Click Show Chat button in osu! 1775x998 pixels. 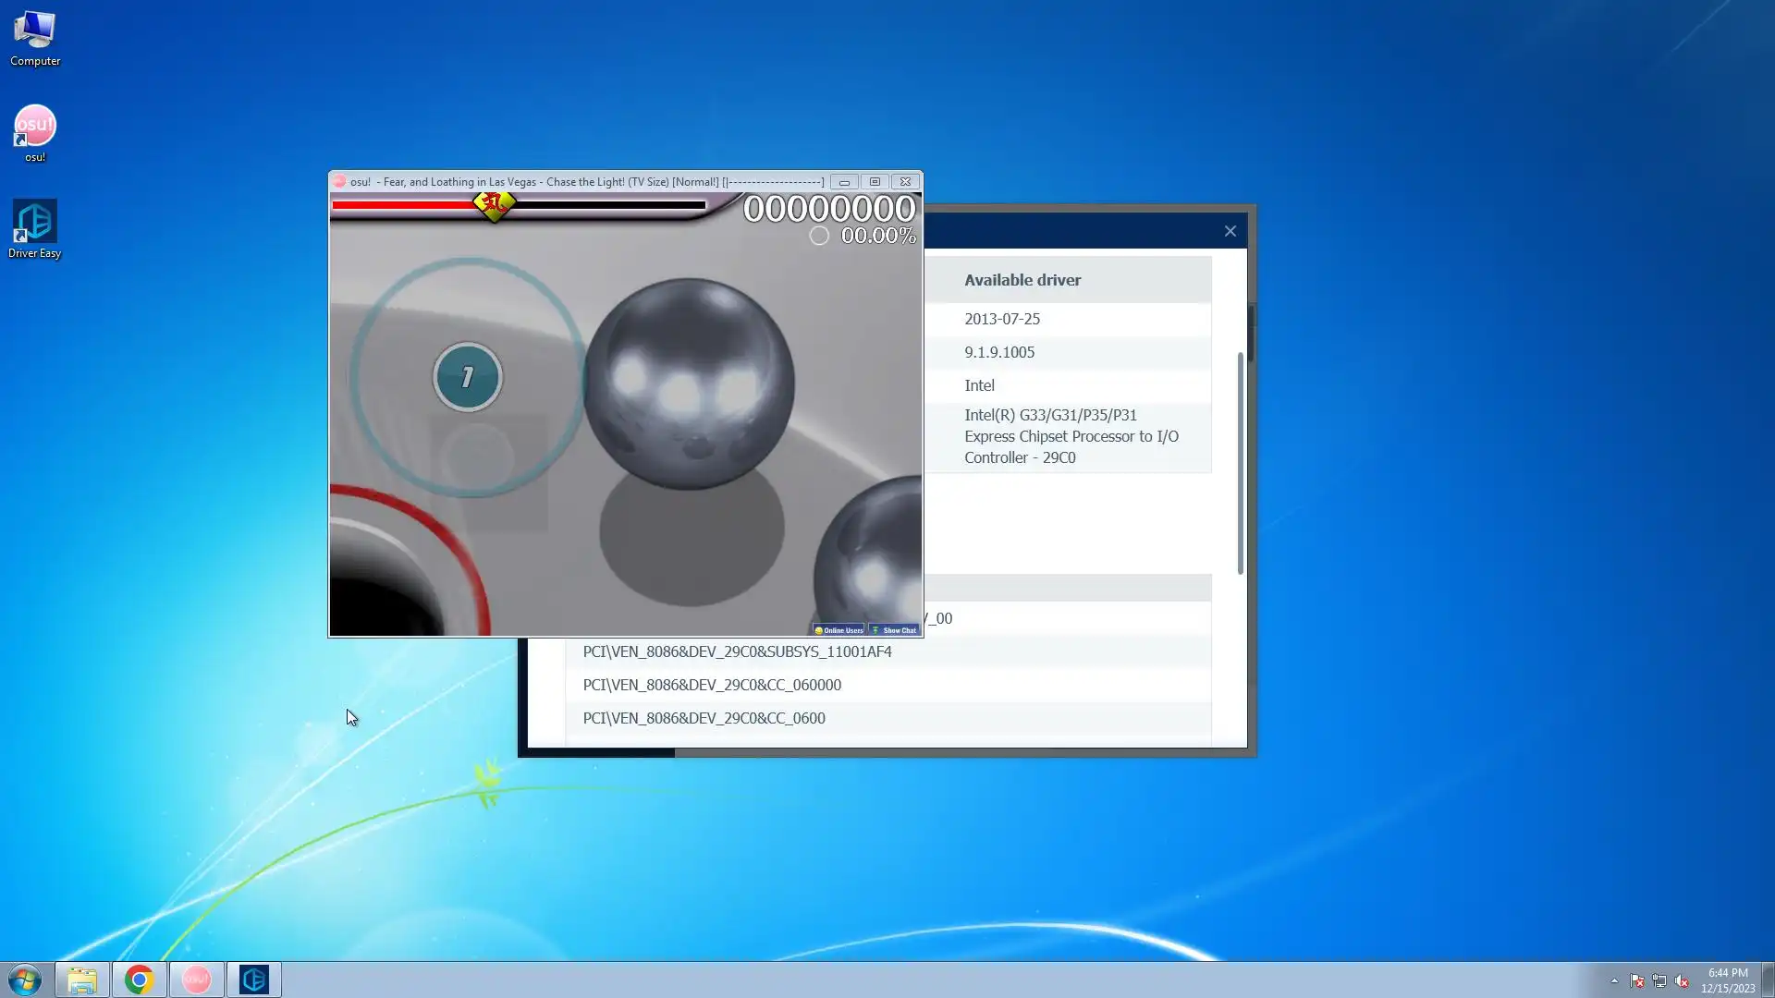pos(894,630)
